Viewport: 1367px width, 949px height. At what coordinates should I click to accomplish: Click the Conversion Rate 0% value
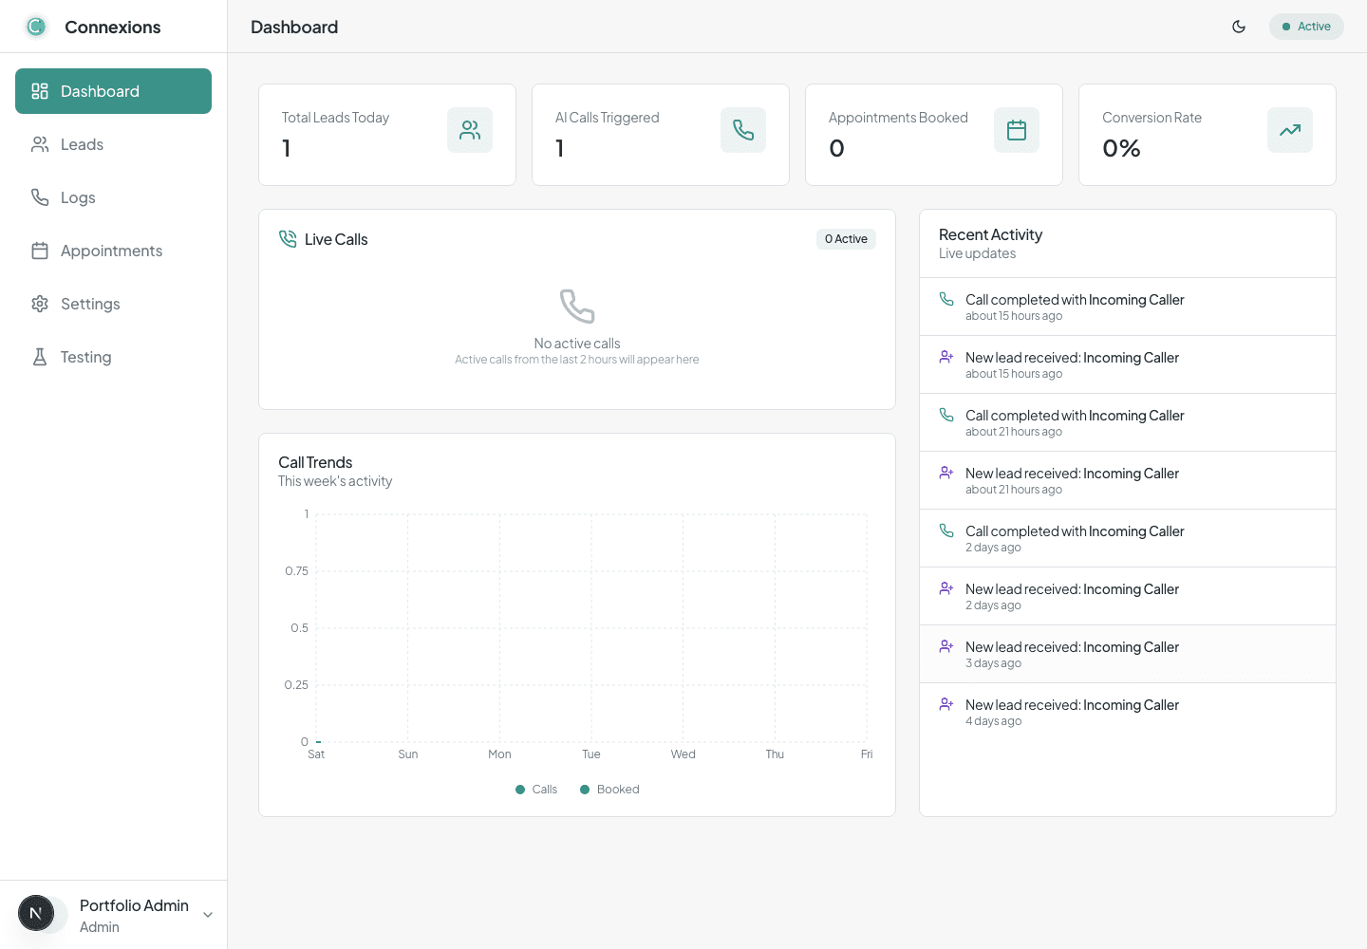point(1121,148)
